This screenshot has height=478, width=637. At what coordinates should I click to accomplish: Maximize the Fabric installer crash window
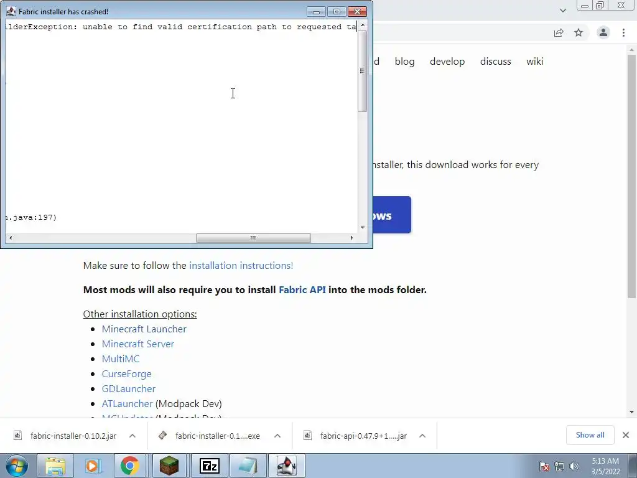pos(337,11)
